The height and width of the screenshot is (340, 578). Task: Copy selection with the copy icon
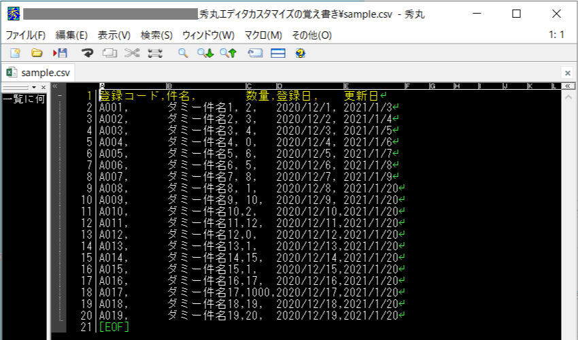pos(109,53)
